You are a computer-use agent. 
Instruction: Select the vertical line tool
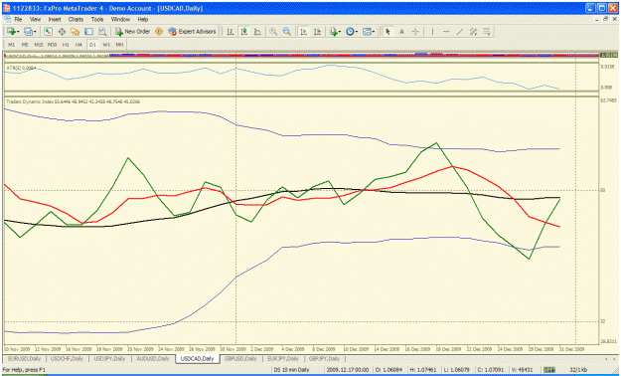[x=432, y=32]
